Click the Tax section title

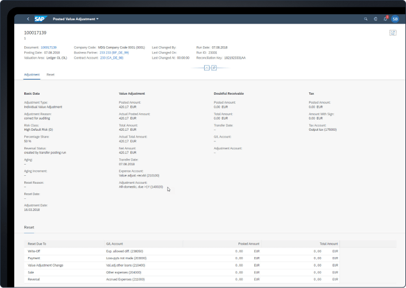point(311,94)
